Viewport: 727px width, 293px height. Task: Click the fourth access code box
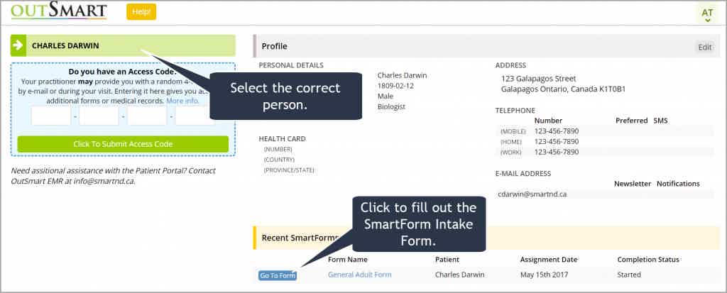(x=195, y=116)
